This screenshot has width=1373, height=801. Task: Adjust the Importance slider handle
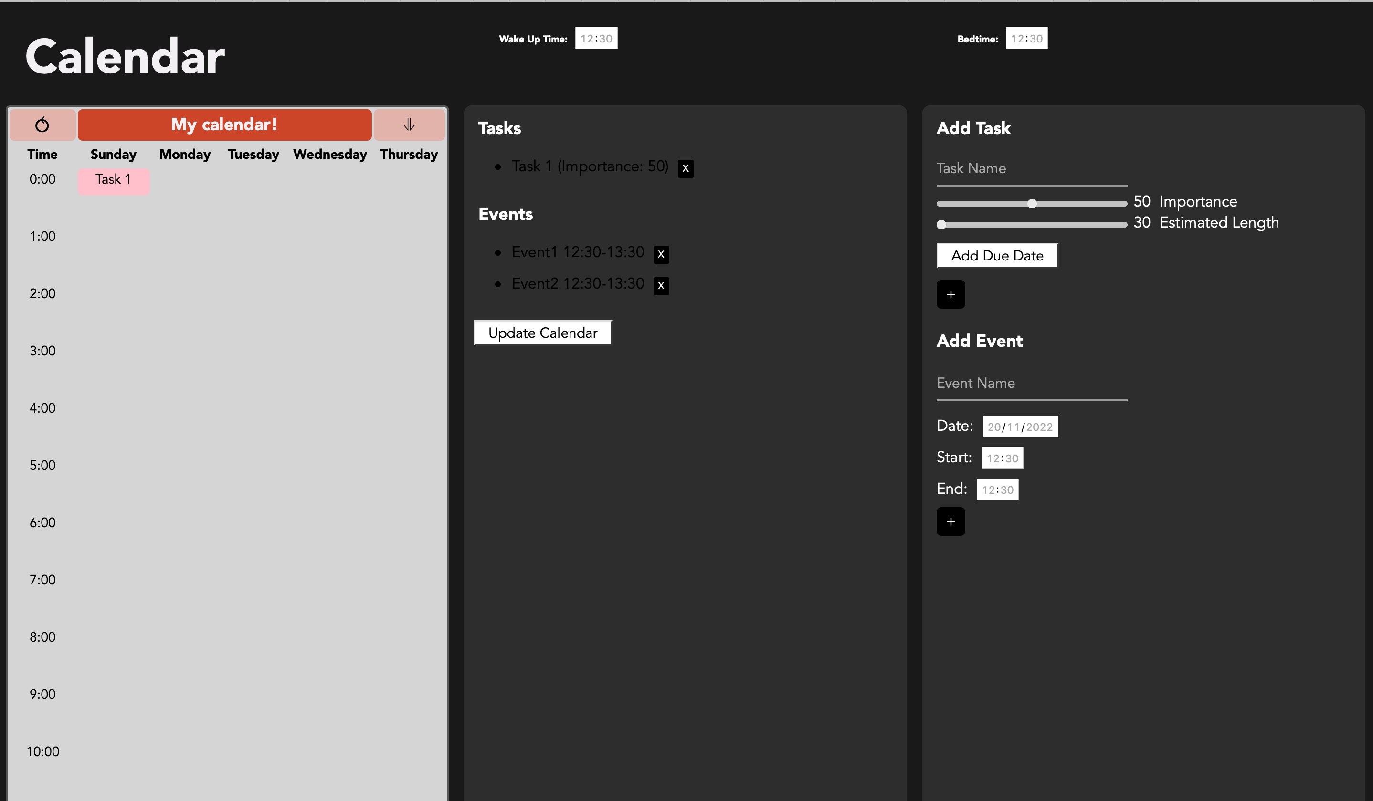pyautogui.click(x=1031, y=204)
